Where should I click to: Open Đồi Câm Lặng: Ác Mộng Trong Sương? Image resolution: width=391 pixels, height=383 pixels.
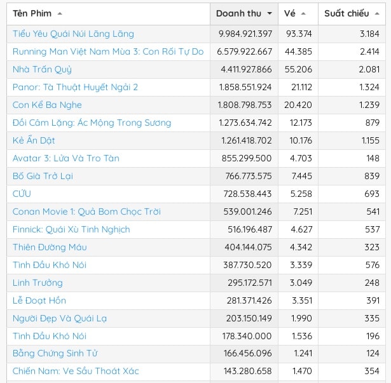point(92,123)
